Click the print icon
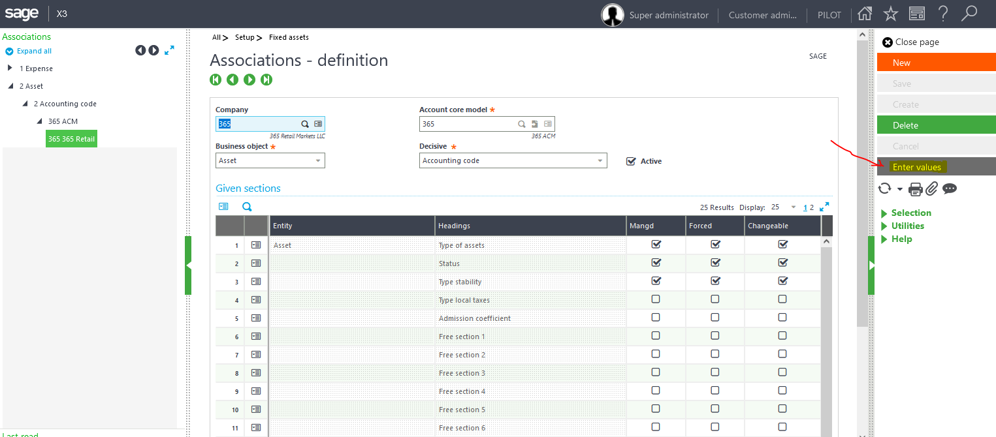The width and height of the screenshot is (996, 437). (x=915, y=188)
